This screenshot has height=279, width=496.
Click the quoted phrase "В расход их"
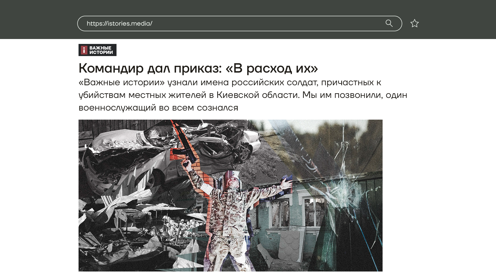point(272,68)
